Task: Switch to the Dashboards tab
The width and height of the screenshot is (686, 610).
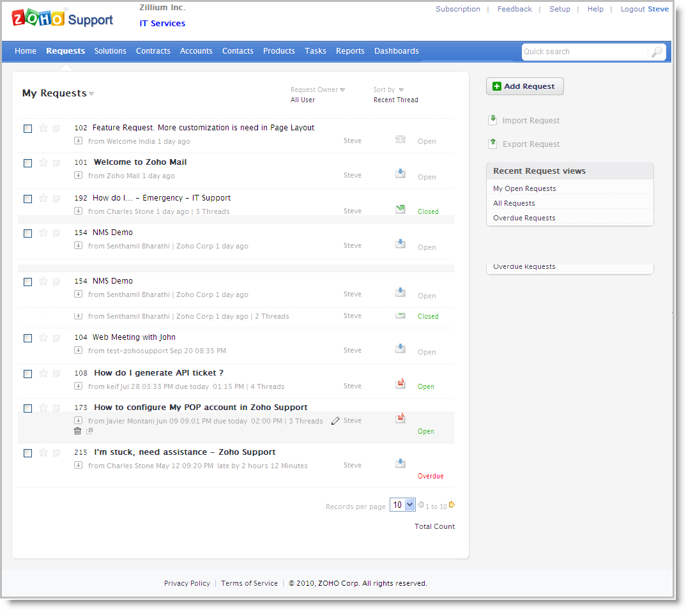Action: coord(397,51)
